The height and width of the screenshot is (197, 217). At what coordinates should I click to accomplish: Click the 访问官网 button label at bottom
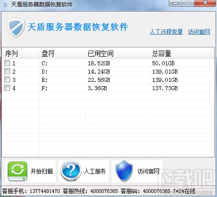148,171
